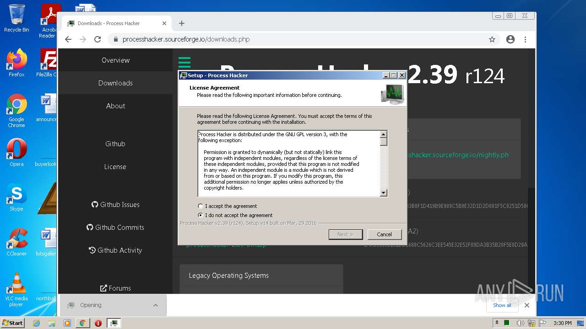Open Github Commits link
Screen dimensions: 586x329
pyautogui.click(x=115, y=227)
